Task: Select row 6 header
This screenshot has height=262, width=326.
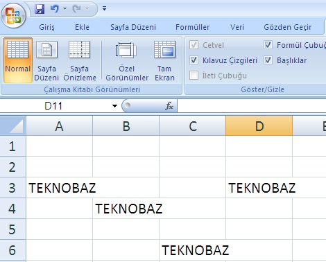Action: (x=12, y=250)
